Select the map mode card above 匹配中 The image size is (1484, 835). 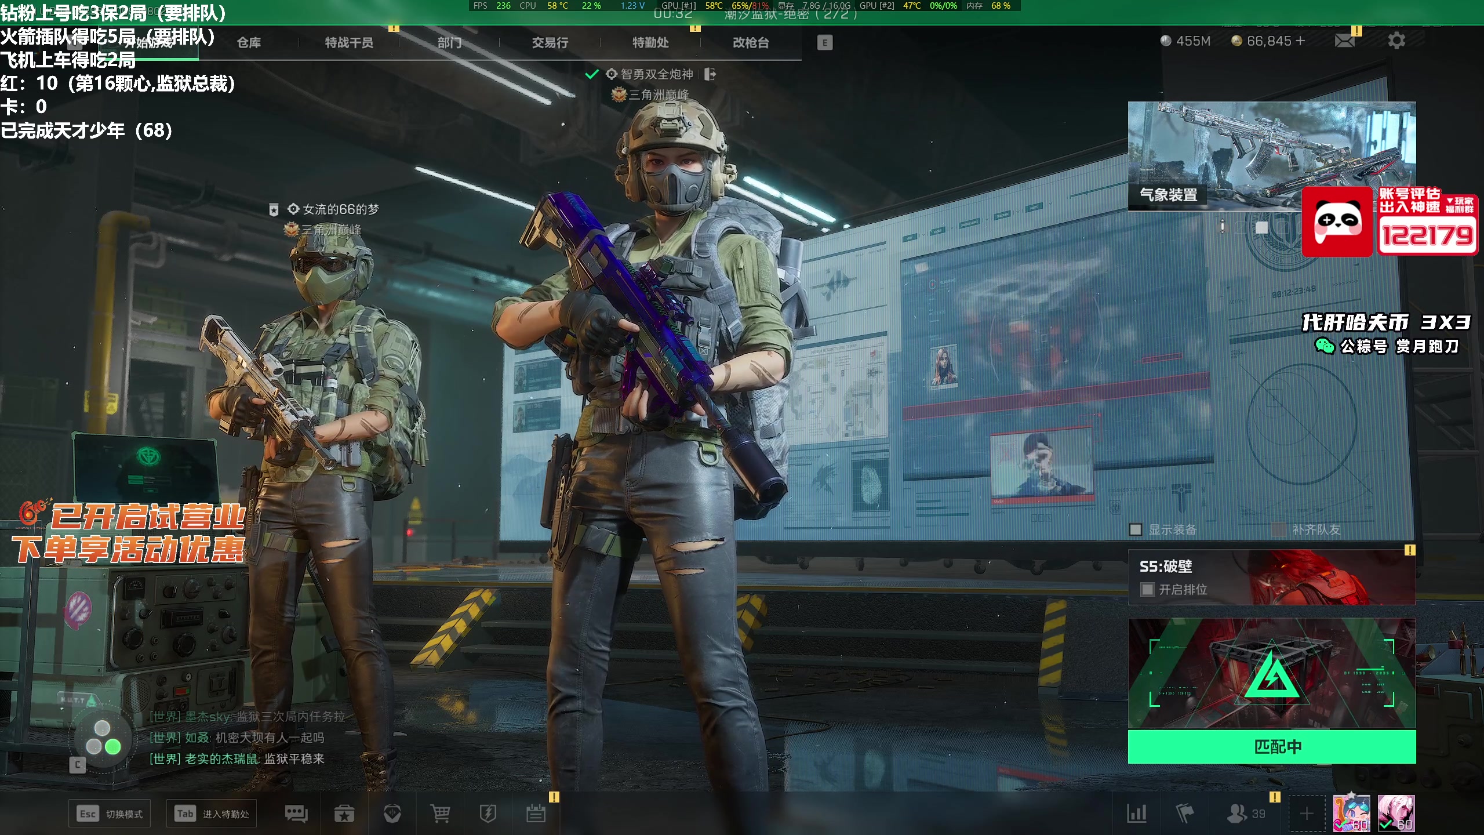tap(1272, 673)
